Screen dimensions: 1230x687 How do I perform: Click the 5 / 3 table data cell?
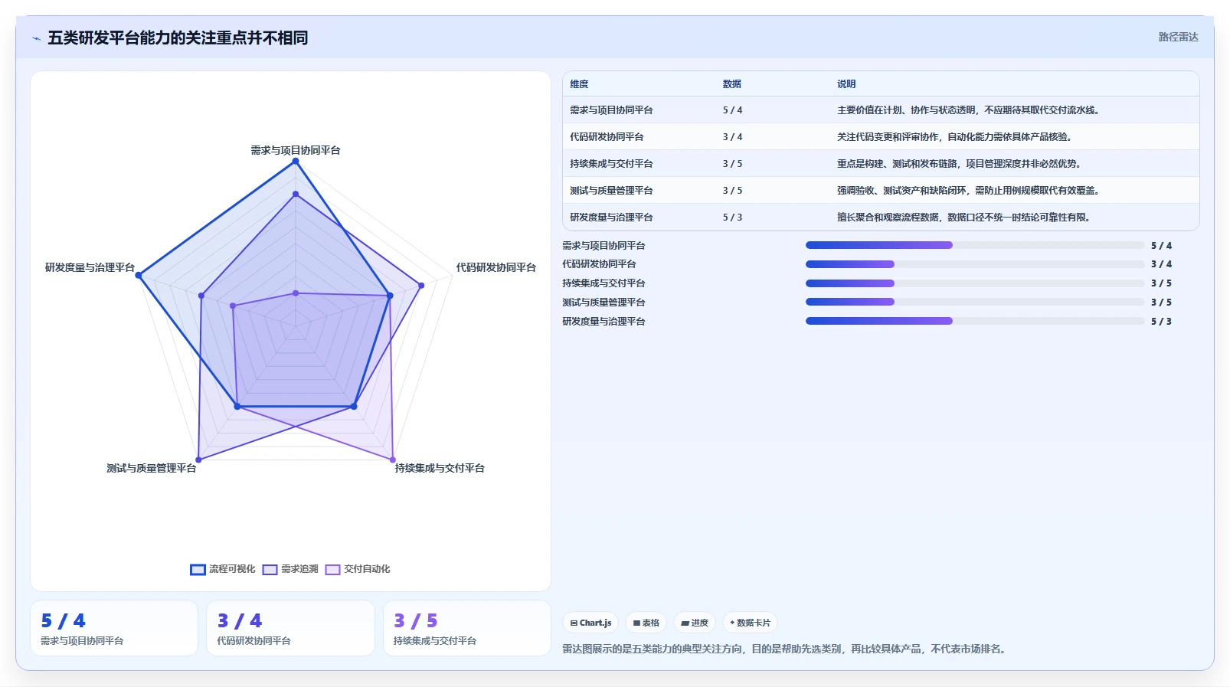tap(732, 218)
